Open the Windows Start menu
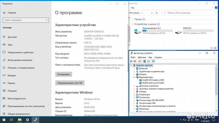219x123 pixels. 4,120
